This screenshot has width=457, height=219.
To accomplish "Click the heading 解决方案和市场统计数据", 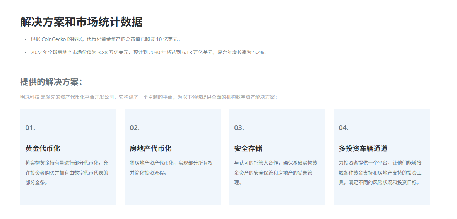I will (x=81, y=22).
